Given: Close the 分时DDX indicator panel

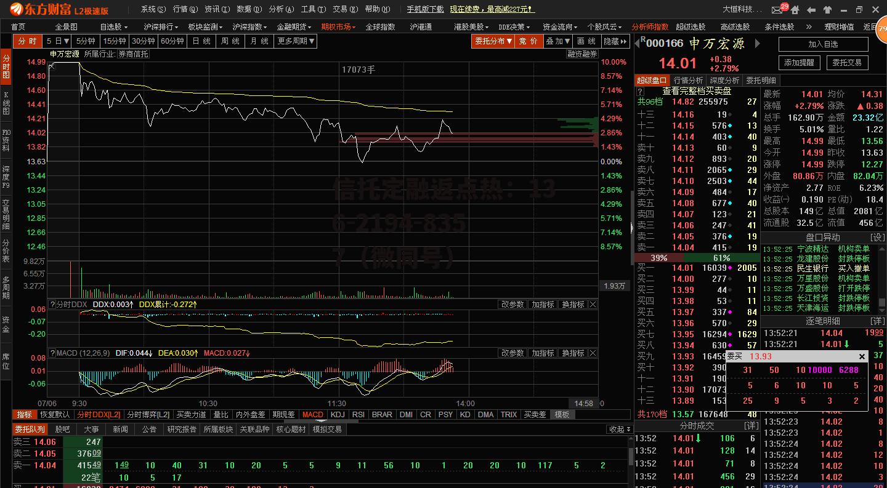Looking at the screenshot, I should pos(593,304).
